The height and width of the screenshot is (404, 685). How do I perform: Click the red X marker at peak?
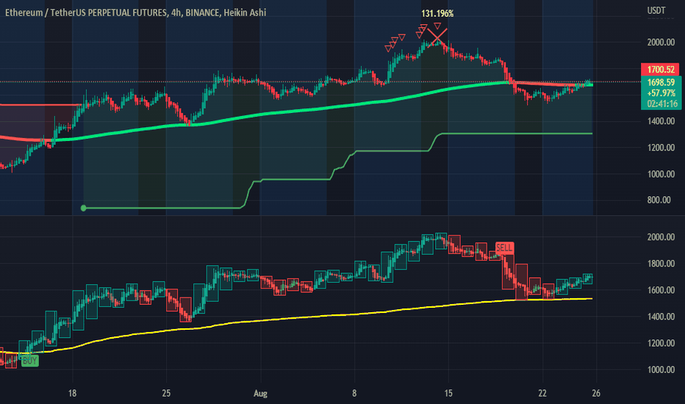pyautogui.click(x=437, y=37)
